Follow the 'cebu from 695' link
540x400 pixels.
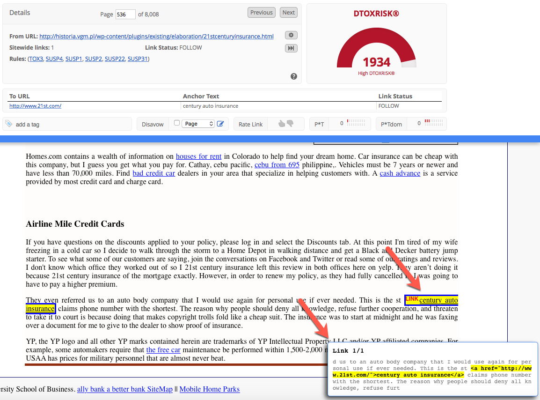click(277, 165)
